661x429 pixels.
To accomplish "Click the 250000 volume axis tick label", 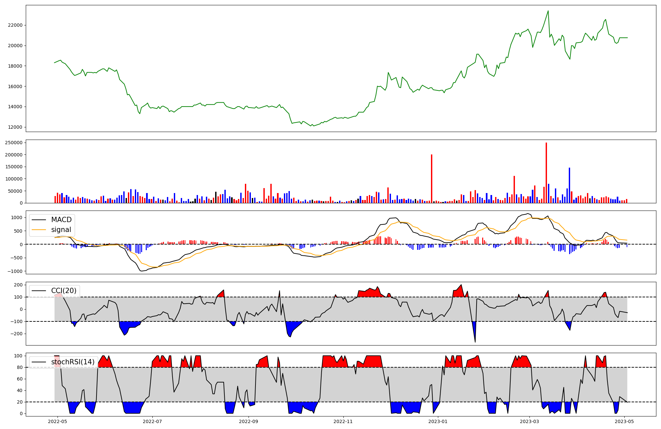I will [x=14, y=143].
